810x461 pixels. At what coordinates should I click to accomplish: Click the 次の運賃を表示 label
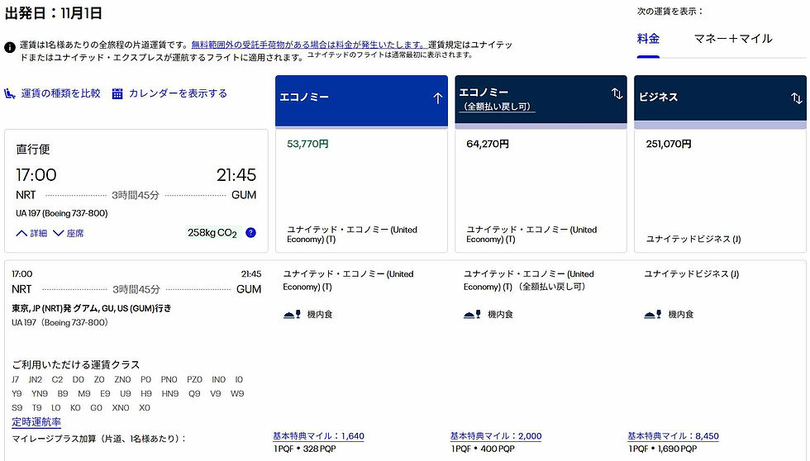pos(670,12)
